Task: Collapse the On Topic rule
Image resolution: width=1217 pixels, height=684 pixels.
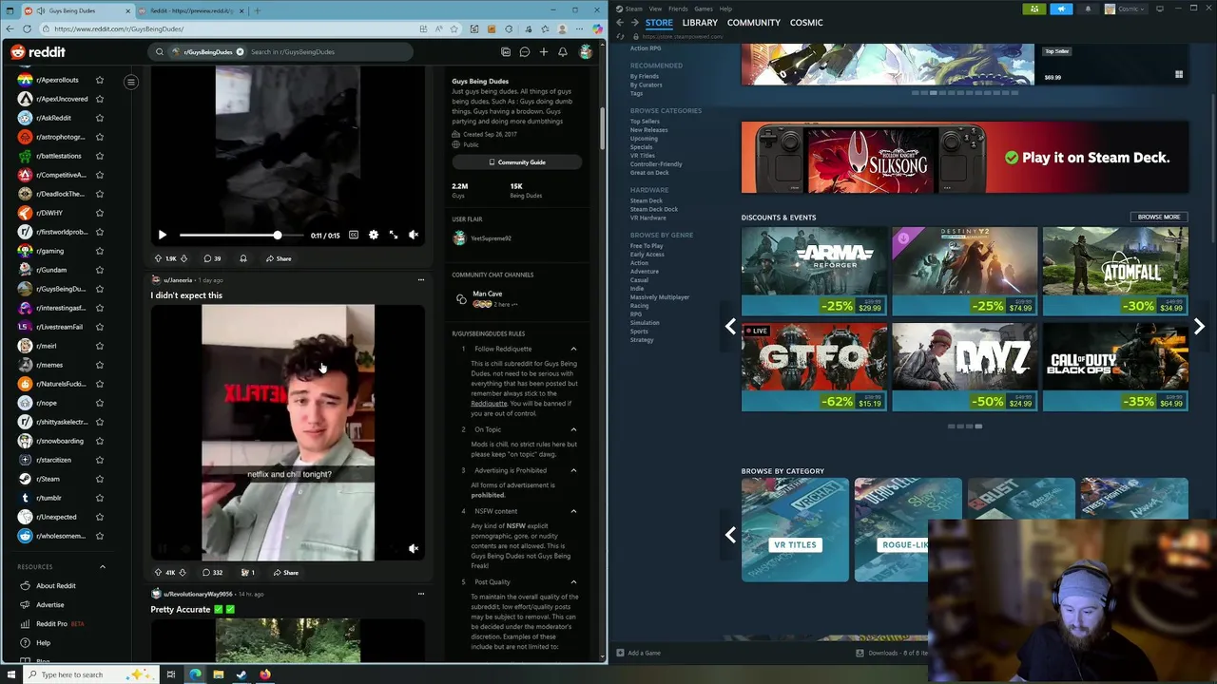Action: coord(573,429)
